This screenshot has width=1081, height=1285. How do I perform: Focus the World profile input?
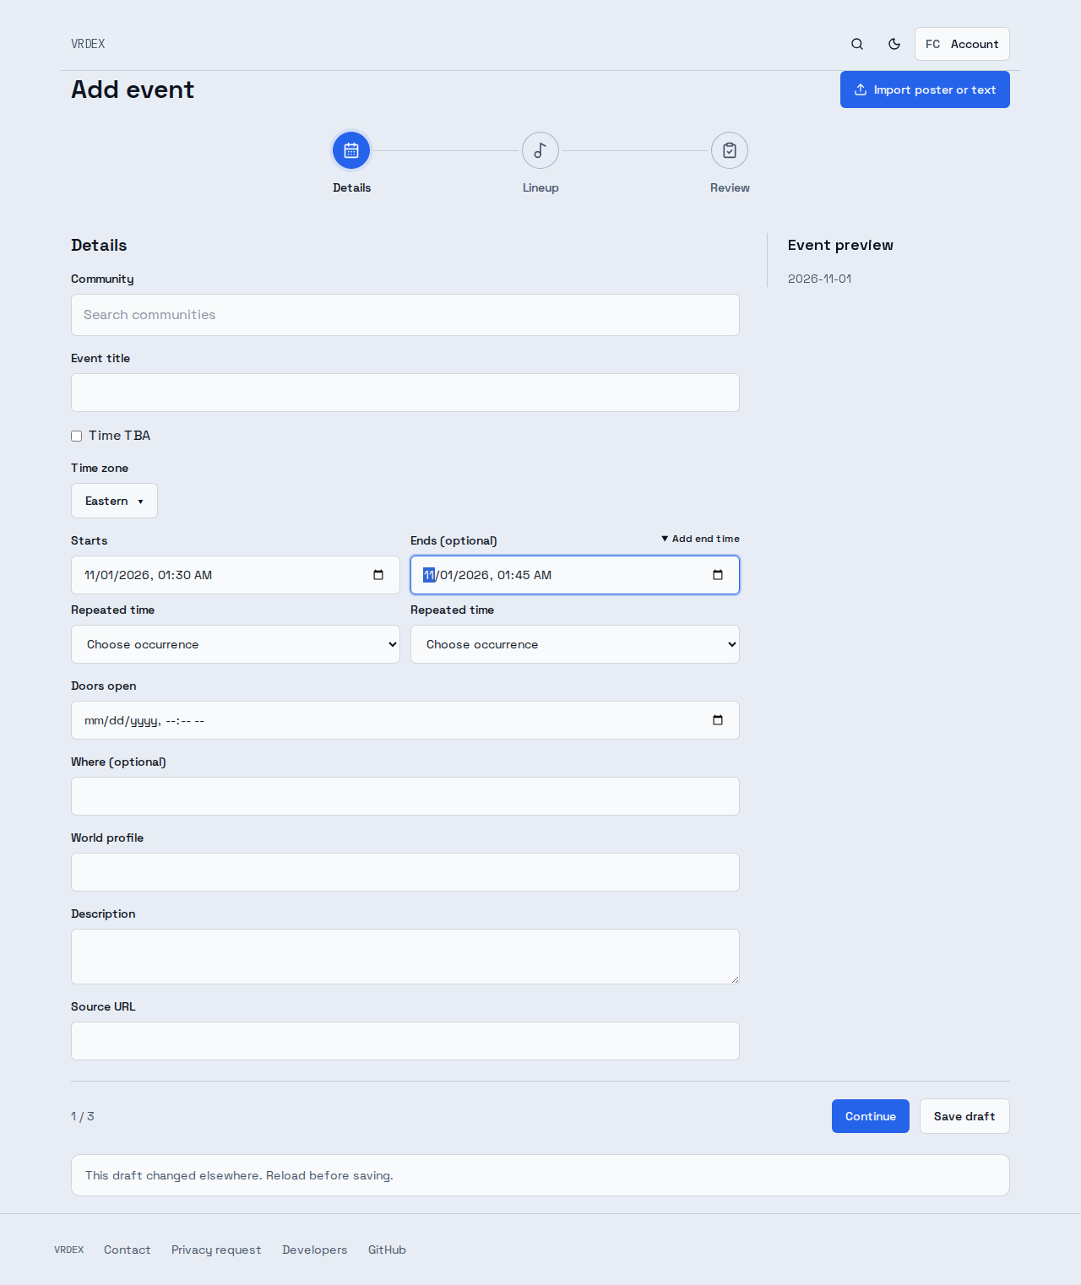pos(405,872)
